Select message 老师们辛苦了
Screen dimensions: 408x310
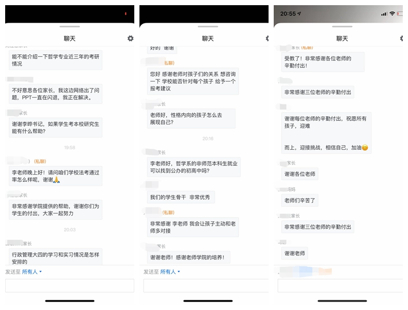[x=300, y=200]
